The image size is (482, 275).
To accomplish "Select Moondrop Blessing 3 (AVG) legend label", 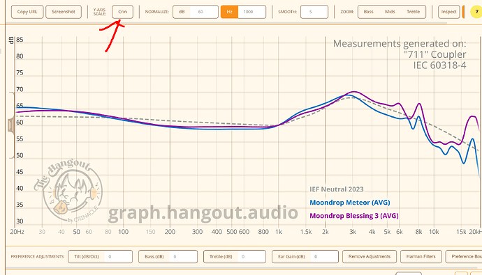I will [x=353, y=216].
